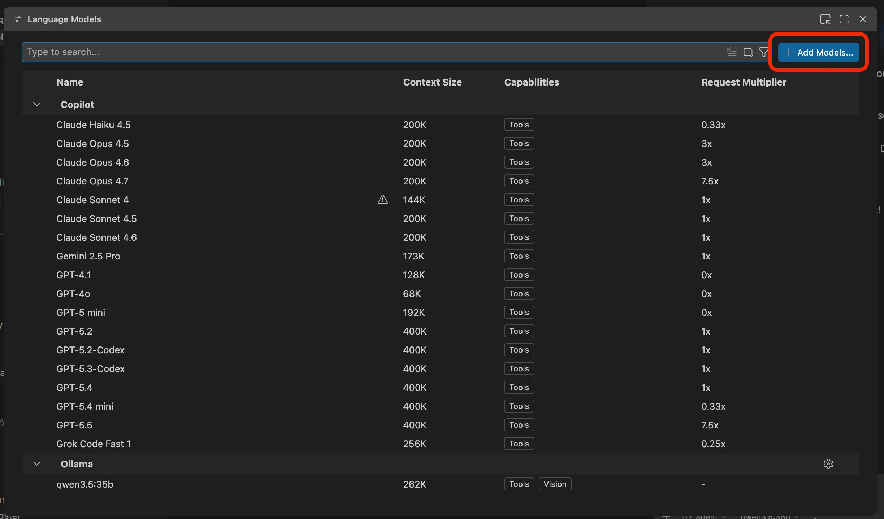884x519 pixels.
Task: Select the Claude Sonnet 4.6 model
Action: pos(440,237)
